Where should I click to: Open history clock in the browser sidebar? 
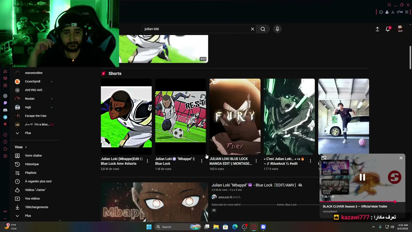[5, 142]
